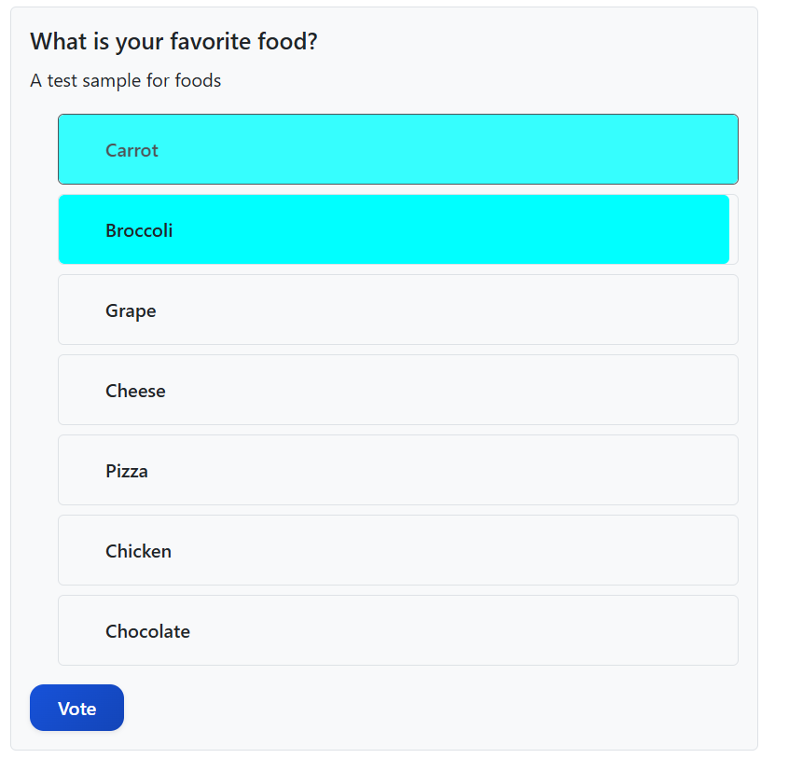789x758 pixels.
Task: Click the light cyan Carrot highlighted box
Action: [x=466, y=149]
